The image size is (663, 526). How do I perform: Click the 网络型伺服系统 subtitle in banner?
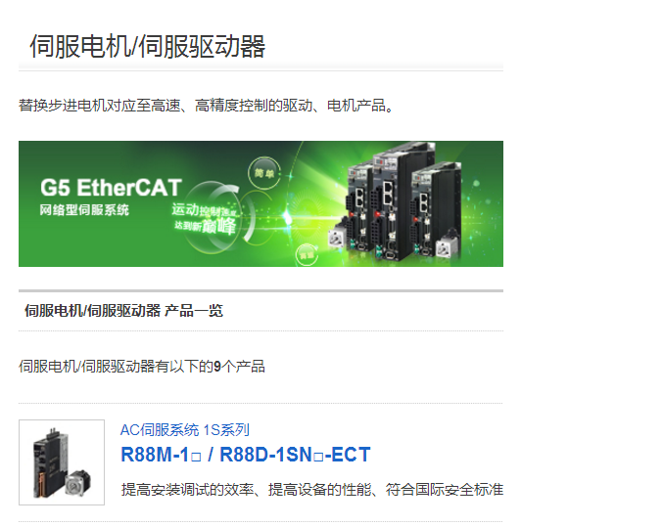click(x=84, y=210)
